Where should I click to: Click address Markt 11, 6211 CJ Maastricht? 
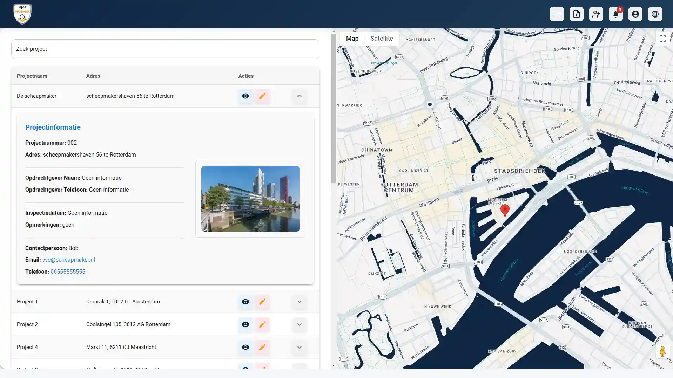point(121,347)
